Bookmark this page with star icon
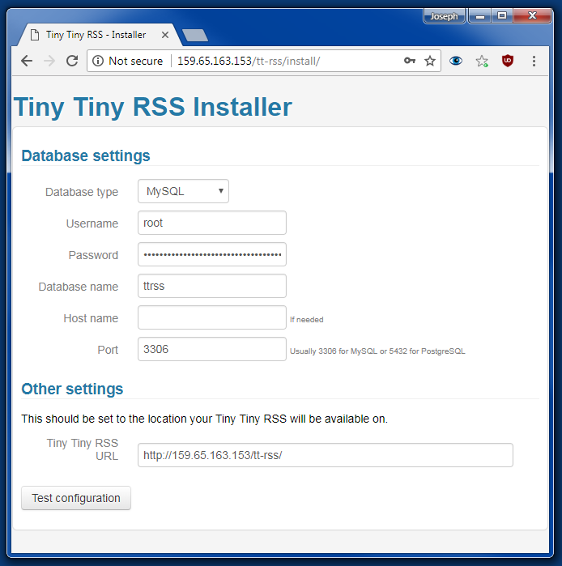This screenshot has width=562, height=566. [429, 61]
